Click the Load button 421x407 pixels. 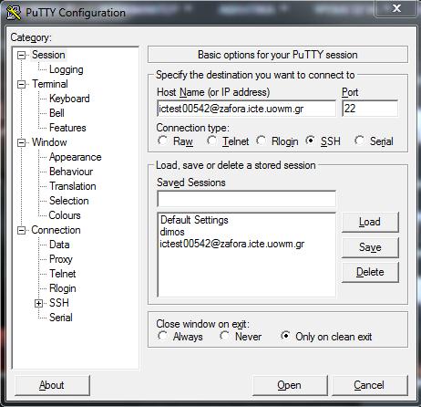point(370,222)
